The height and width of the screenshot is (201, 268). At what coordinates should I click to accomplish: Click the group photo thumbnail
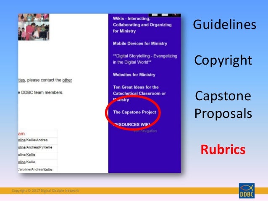click(34, 27)
